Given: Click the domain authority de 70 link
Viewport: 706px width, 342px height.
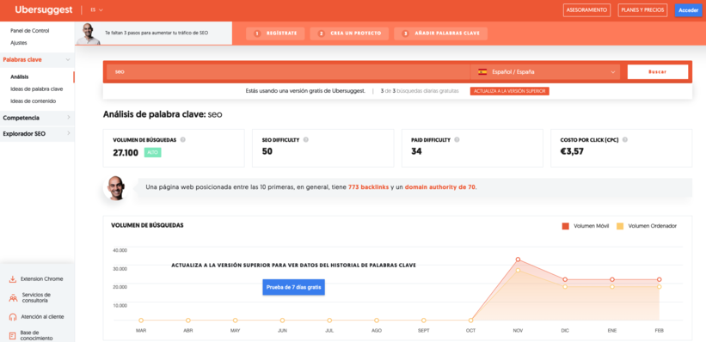Looking at the screenshot, I should pyautogui.click(x=440, y=187).
